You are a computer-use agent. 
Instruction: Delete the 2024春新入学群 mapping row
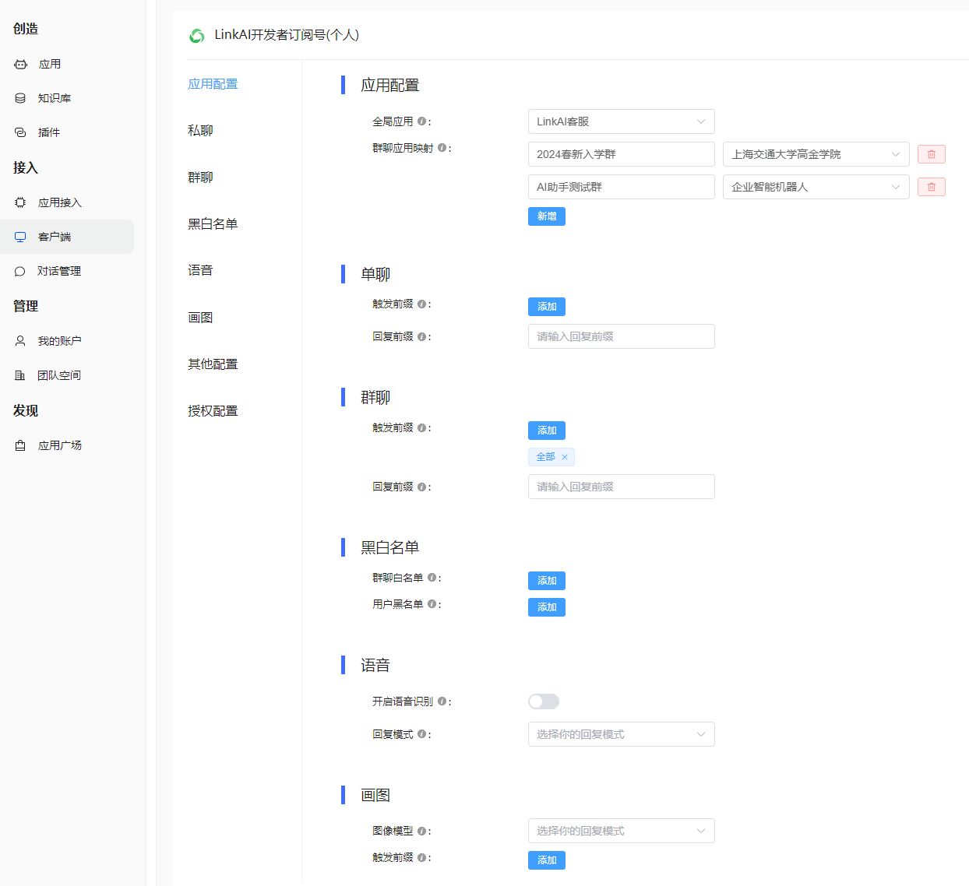point(931,154)
